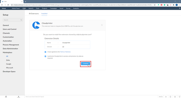The width and height of the screenshot is (181, 98).
Task: Reload the page
Action: pyautogui.click(x=8, y=5)
